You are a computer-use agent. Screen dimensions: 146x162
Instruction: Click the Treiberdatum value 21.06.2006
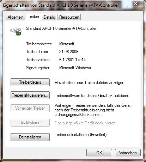69,52
